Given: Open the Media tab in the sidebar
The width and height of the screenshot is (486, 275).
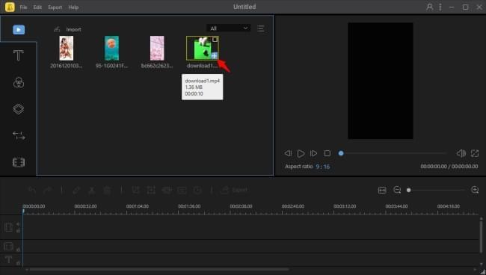Looking at the screenshot, I should point(19,30).
